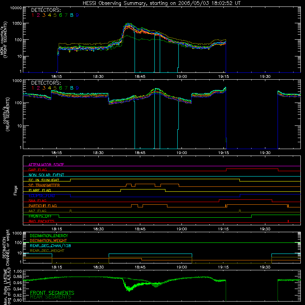Click the ATTENUATOR_STATE flag label
Screen dimensions: 305x305
coord(46,165)
